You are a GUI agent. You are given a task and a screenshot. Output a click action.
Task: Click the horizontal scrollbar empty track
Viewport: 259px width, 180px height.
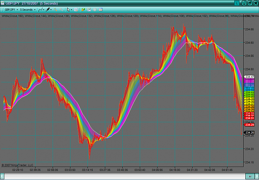point(125,176)
